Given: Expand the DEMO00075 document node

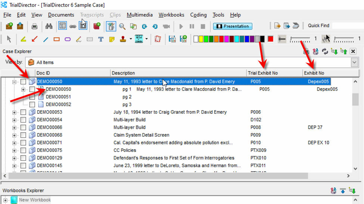Looking at the screenshot, I should 15,151.
